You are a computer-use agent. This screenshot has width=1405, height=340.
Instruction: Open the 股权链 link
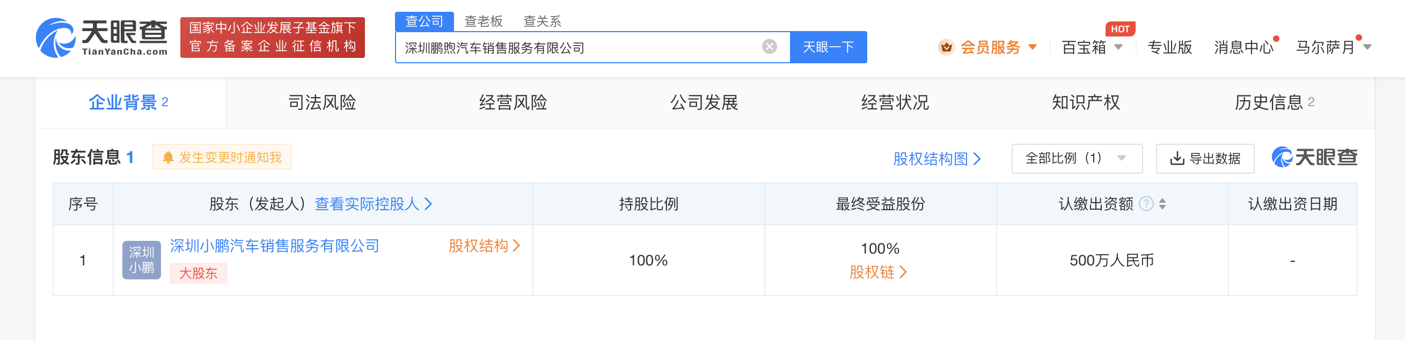coord(878,272)
